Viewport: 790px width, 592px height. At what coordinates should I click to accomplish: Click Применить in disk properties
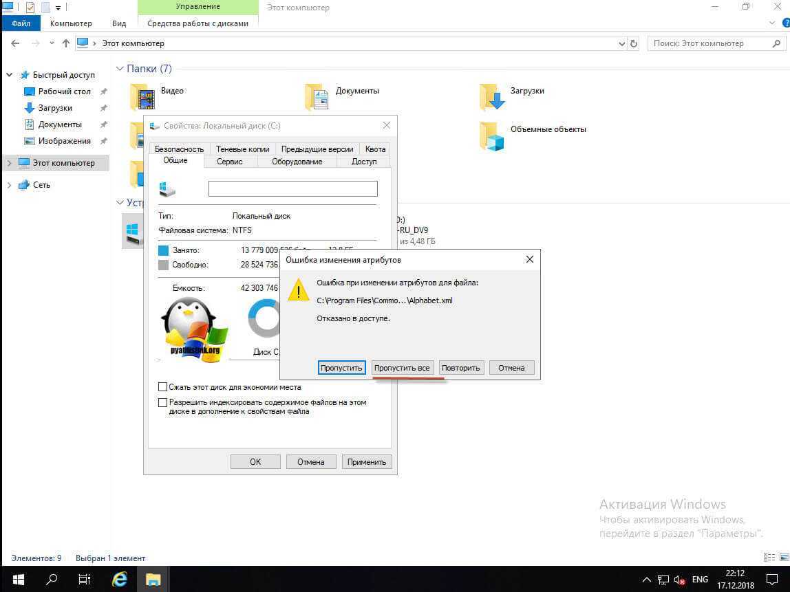coord(366,461)
